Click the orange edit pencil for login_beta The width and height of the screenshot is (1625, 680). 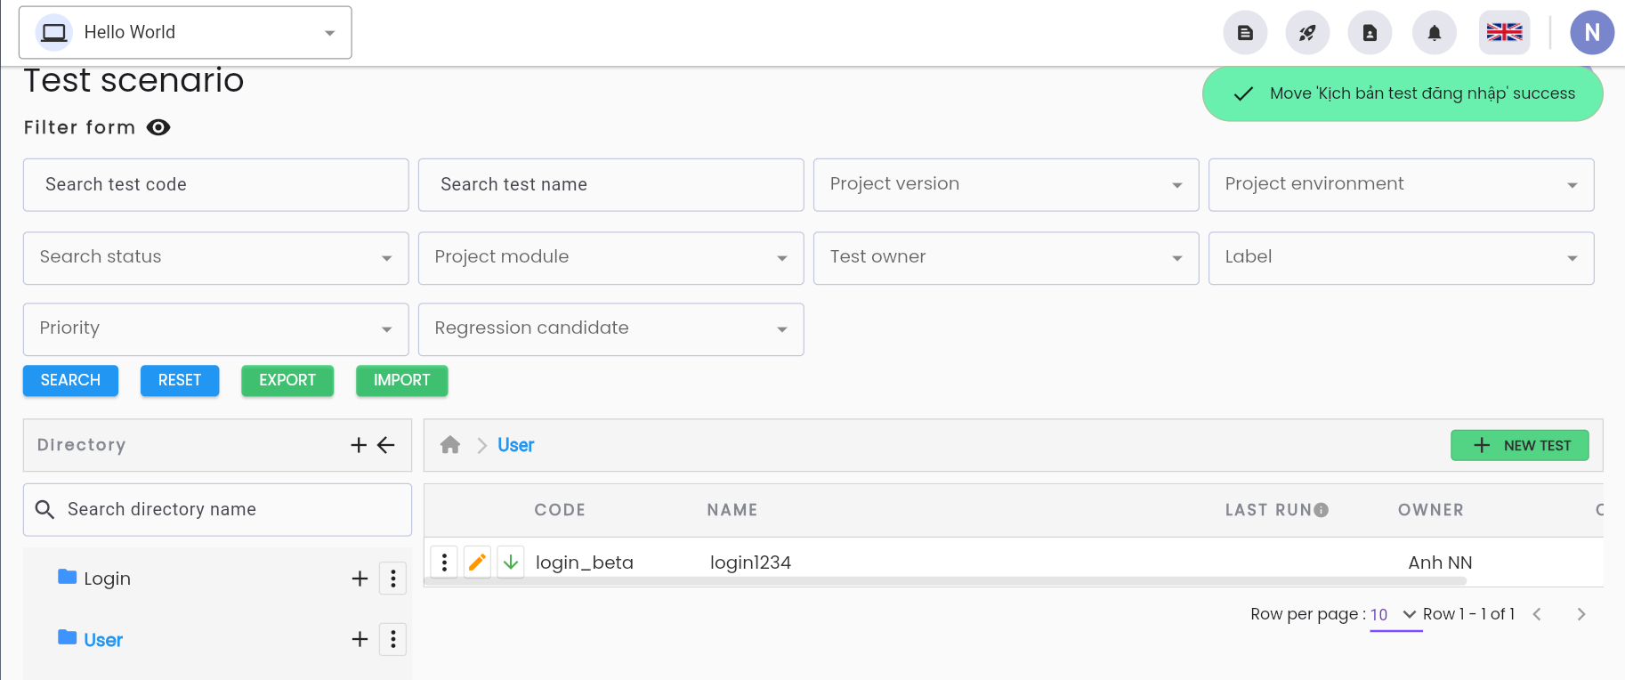477,563
